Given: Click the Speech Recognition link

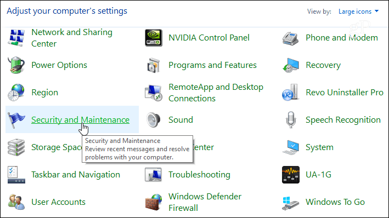Looking at the screenshot, I should pyautogui.click(x=343, y=120).
